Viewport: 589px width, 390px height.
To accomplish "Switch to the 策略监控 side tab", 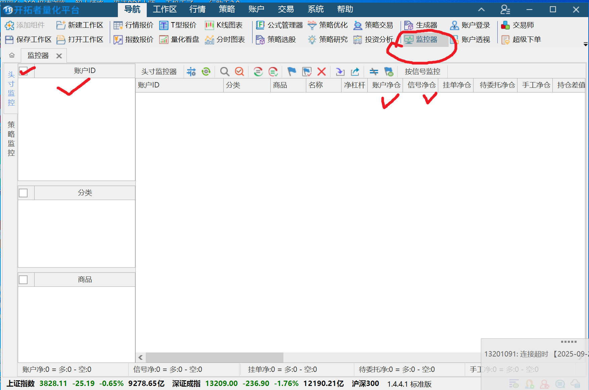I will point(11,139).
